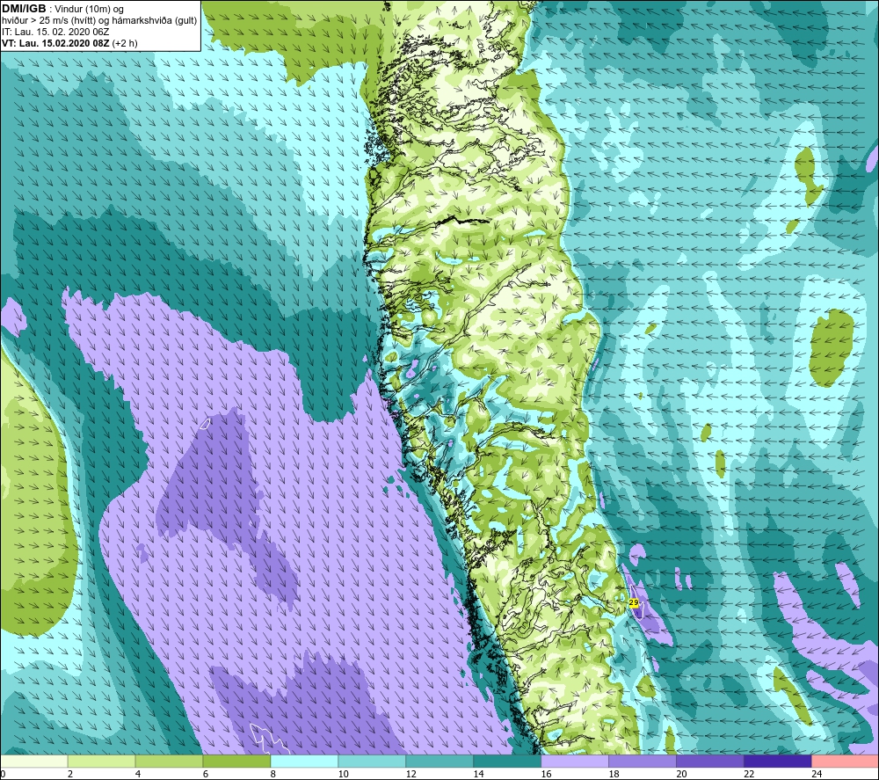Viewport: 879px width, 780px height.
Task: Select the dark indigo 22–24 m/s legend swatch
Action: pos(778,761)
